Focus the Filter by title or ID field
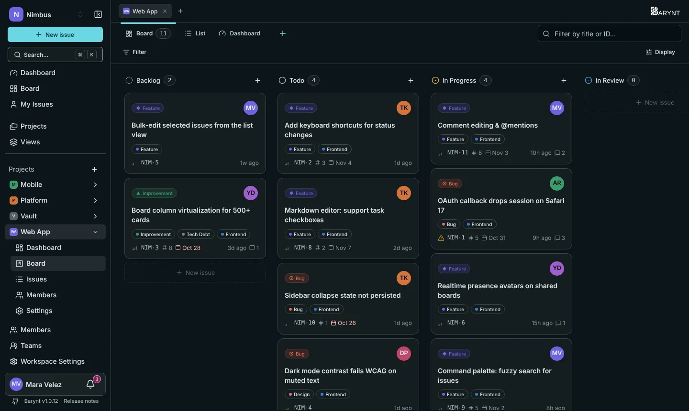 pos(610,33)
